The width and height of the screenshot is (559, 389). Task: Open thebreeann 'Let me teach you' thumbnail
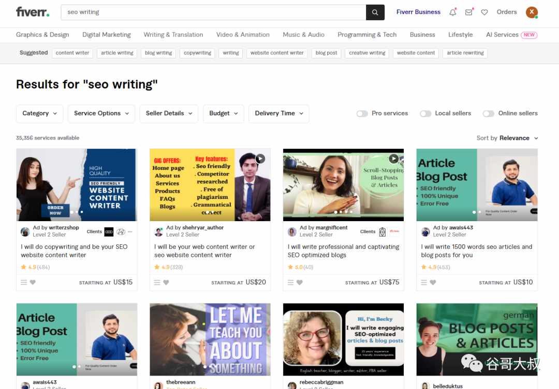pyautogui.click(x=210, y=339)
